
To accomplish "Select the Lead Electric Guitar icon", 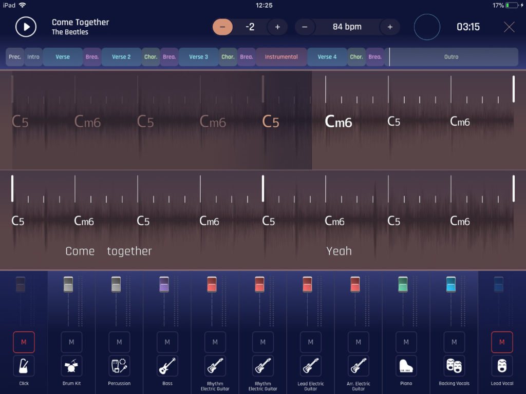I will (310, 366).
